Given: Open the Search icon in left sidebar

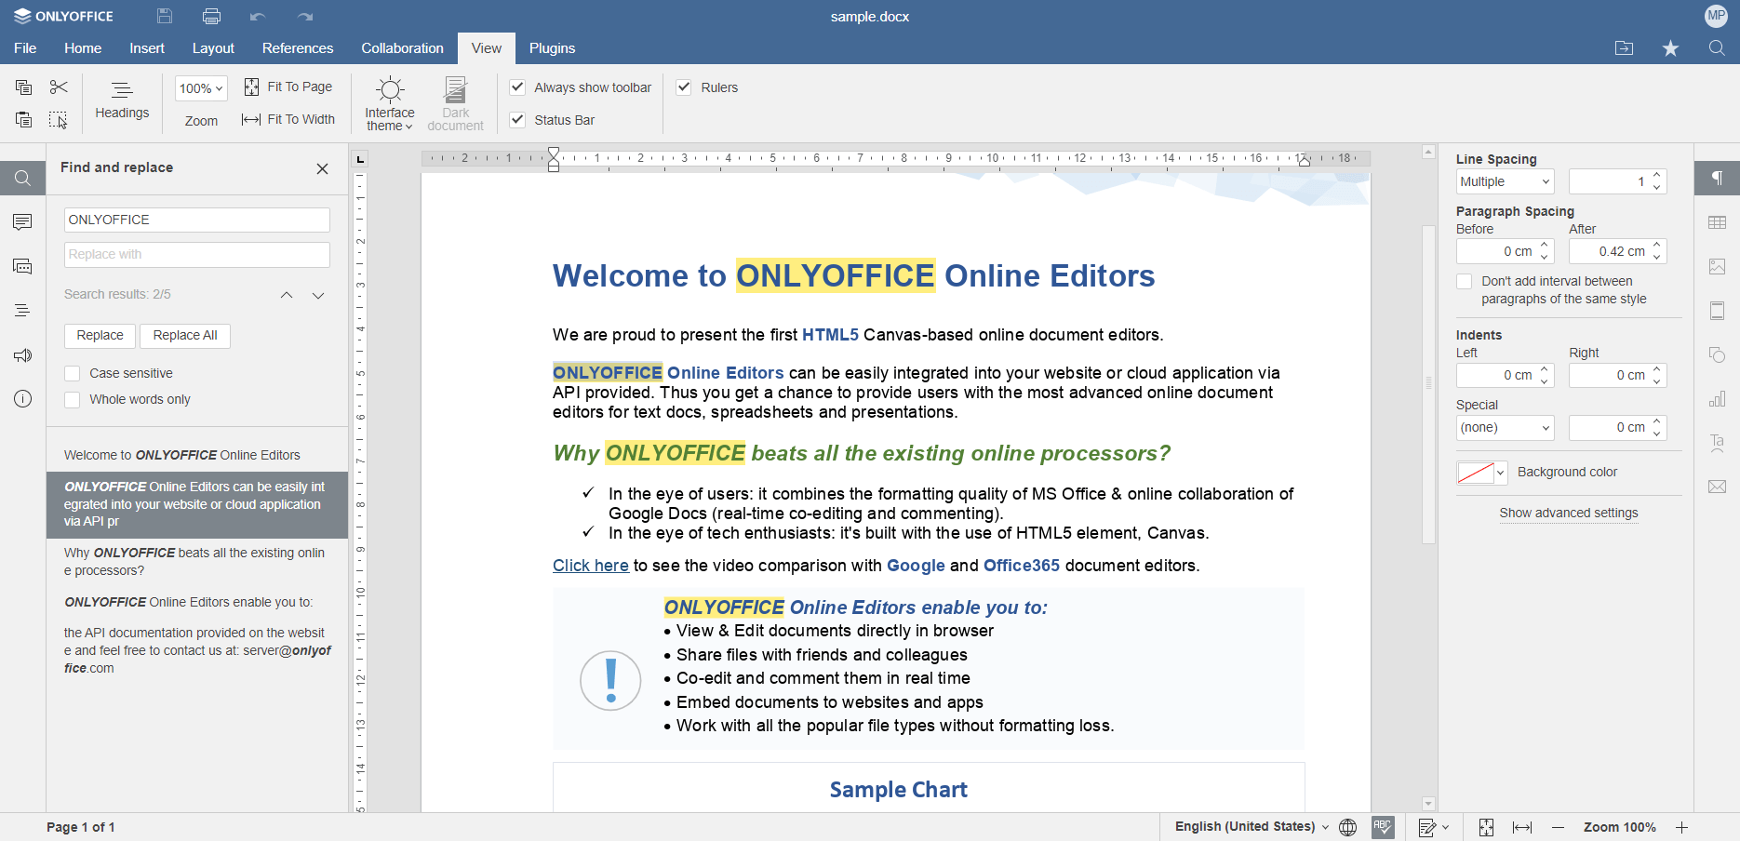Looking at the screenshot, I should click(23, 178).
